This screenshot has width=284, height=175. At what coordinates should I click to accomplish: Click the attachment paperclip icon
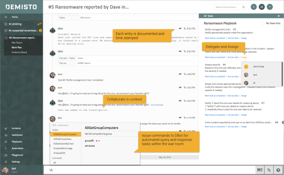[x=269, y=170]
